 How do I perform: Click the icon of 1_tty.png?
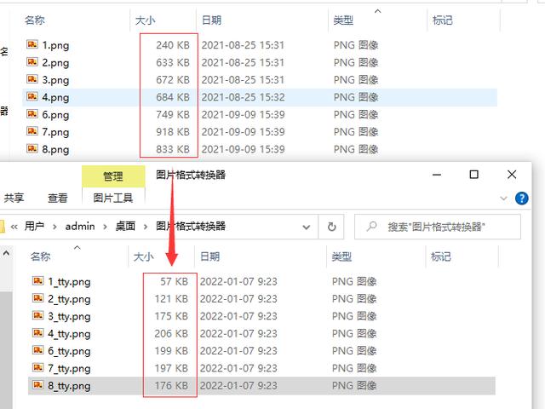tap(37, 280)
